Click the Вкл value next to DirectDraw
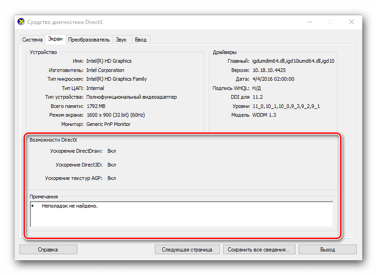Screen dimensions: 377x275 (112, 151)
